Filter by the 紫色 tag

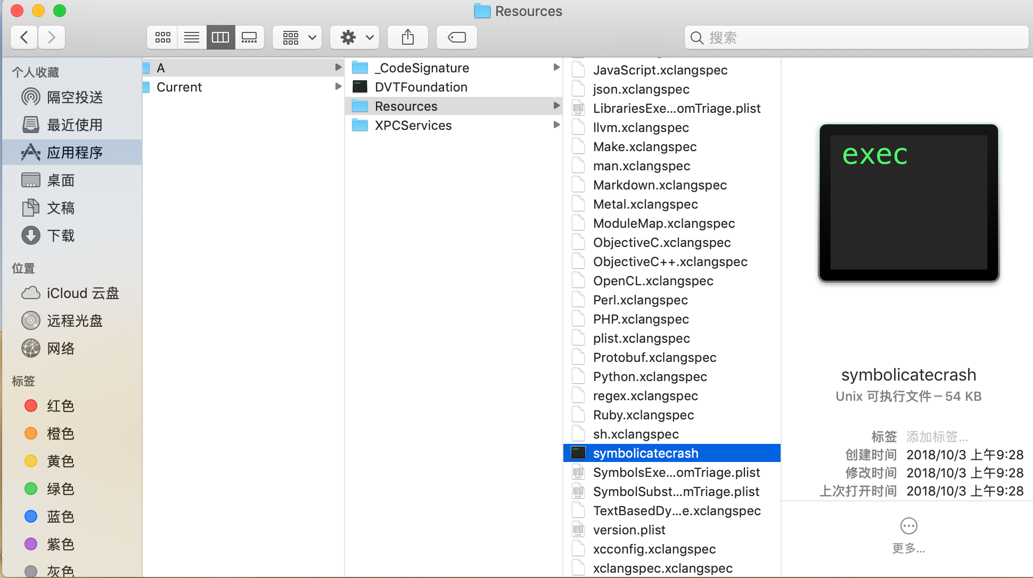[72, 544]
